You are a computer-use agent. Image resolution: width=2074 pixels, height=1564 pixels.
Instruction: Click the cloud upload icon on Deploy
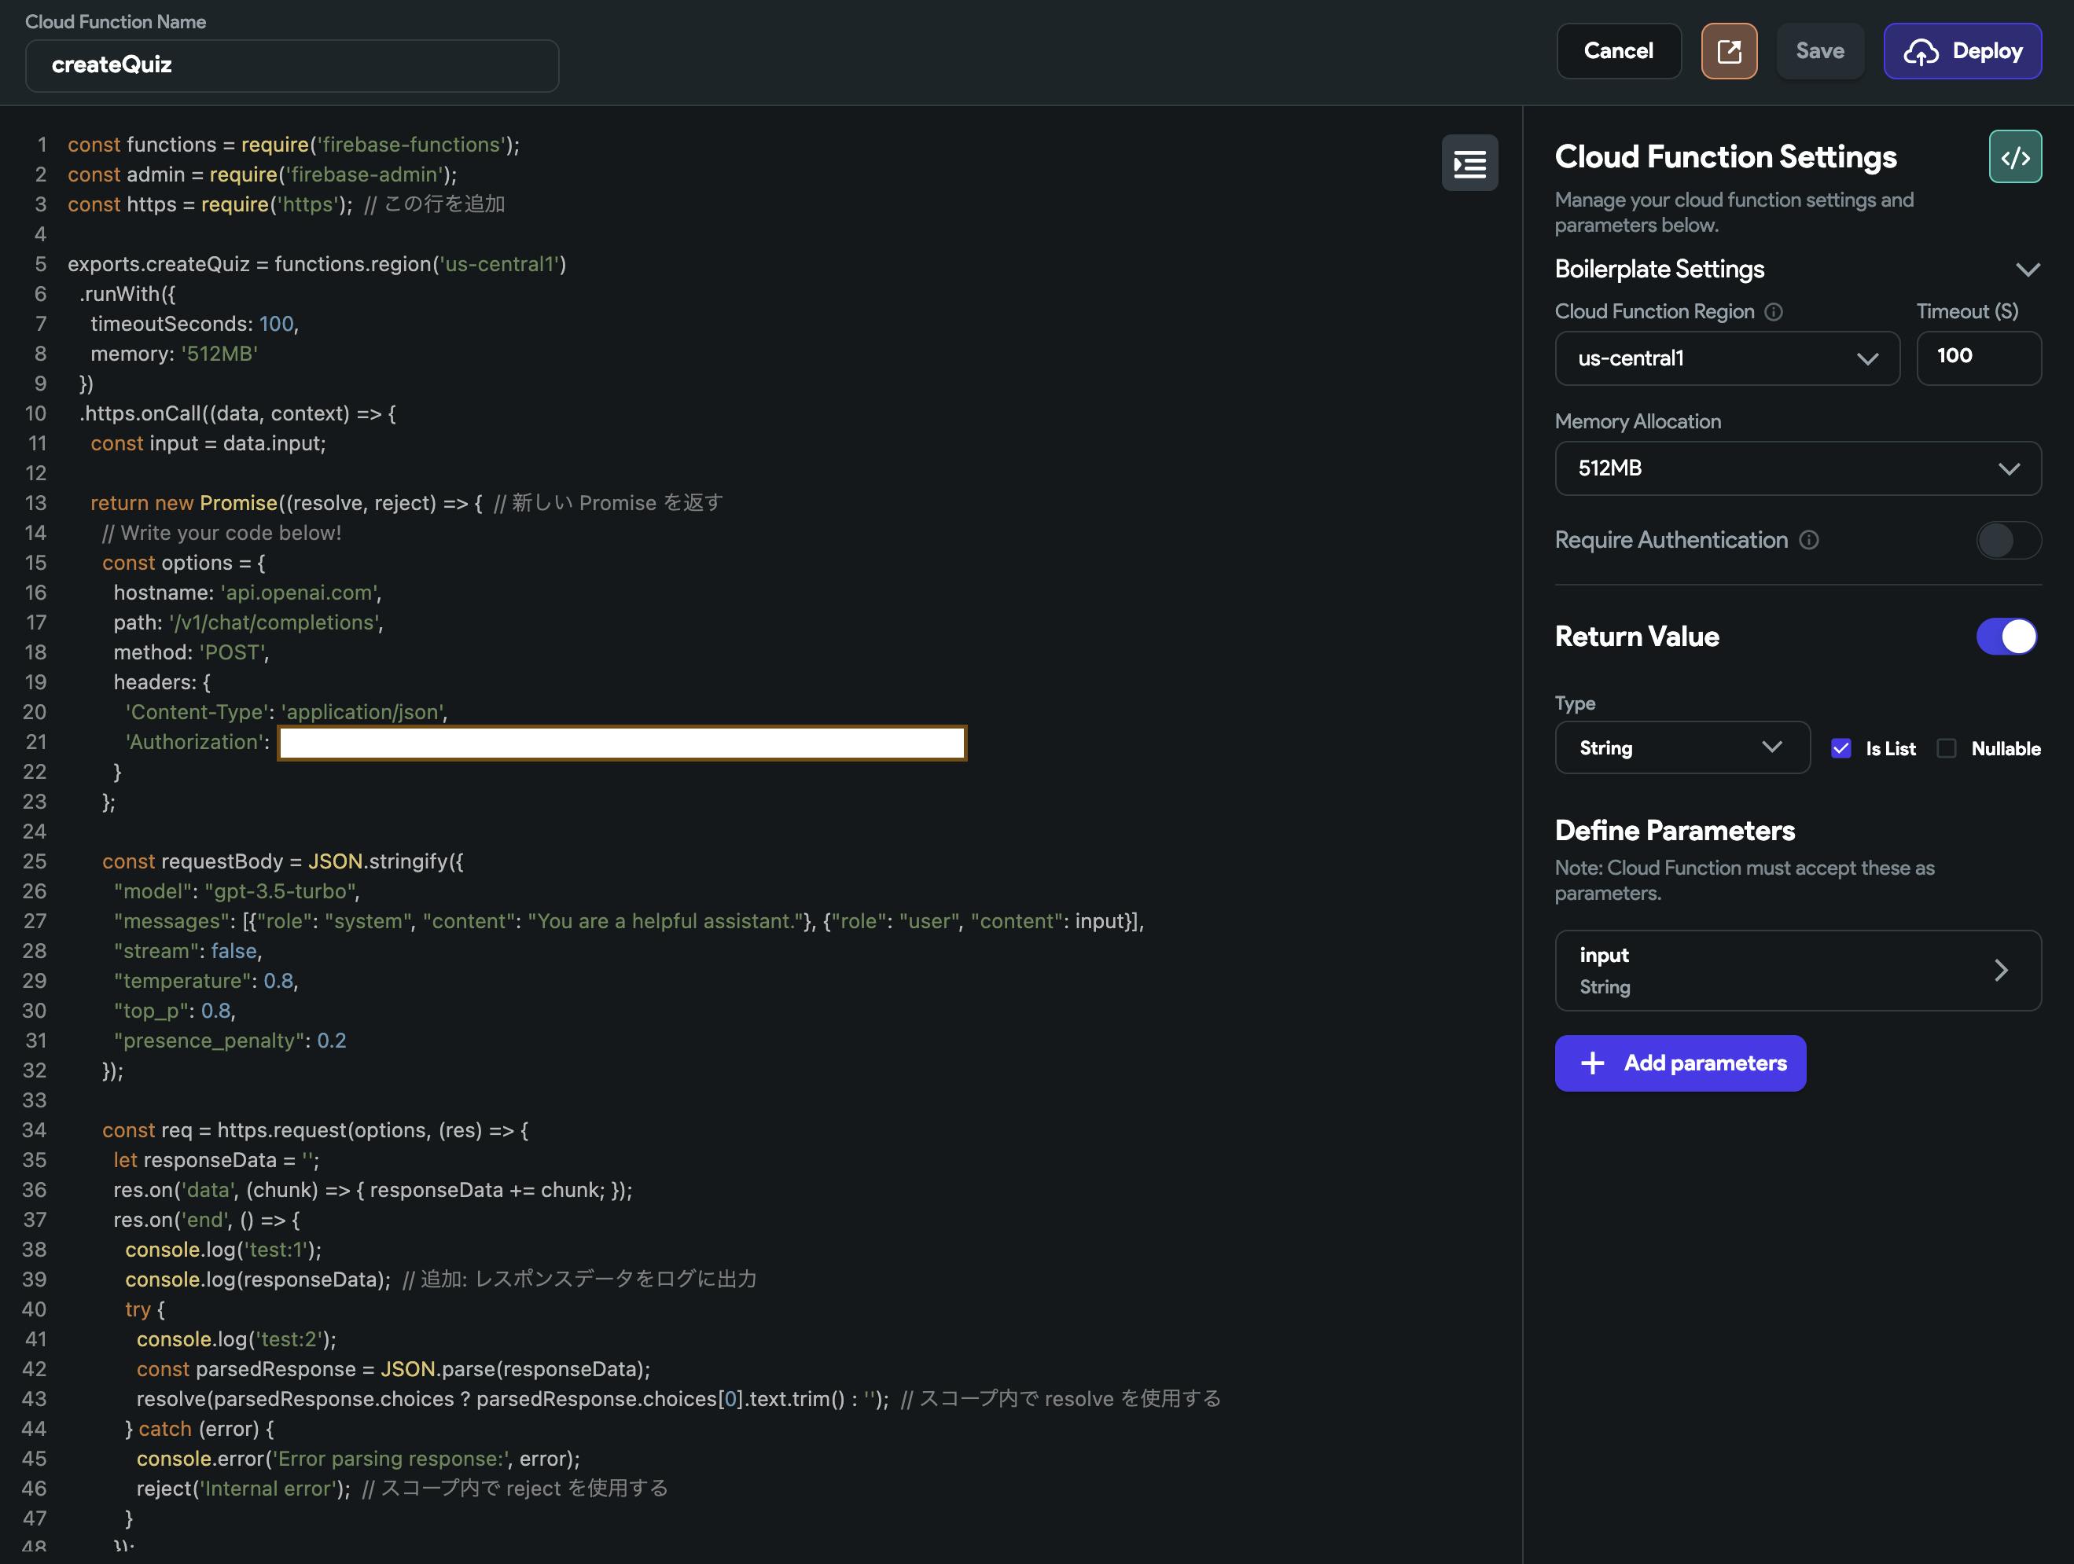click(x=1920, y=52)
